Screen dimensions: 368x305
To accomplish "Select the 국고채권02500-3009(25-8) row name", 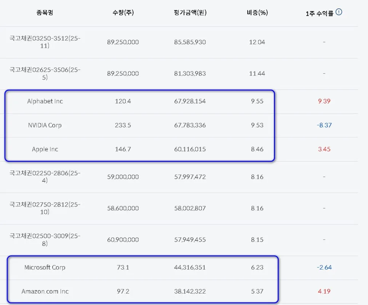I will (45, 240).
